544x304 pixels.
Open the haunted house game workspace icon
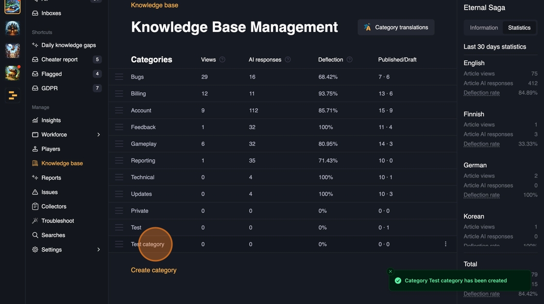tap(13, 28)
